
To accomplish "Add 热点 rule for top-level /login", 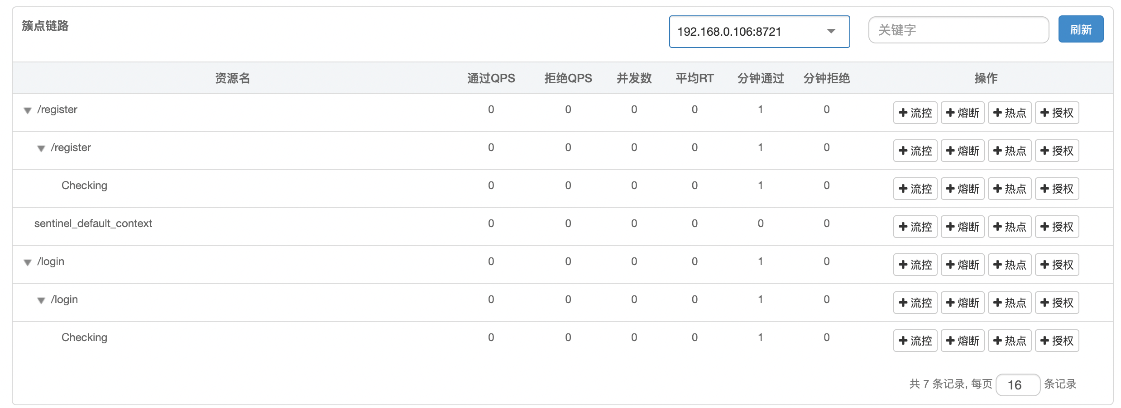I will [x=1009, y=265].
